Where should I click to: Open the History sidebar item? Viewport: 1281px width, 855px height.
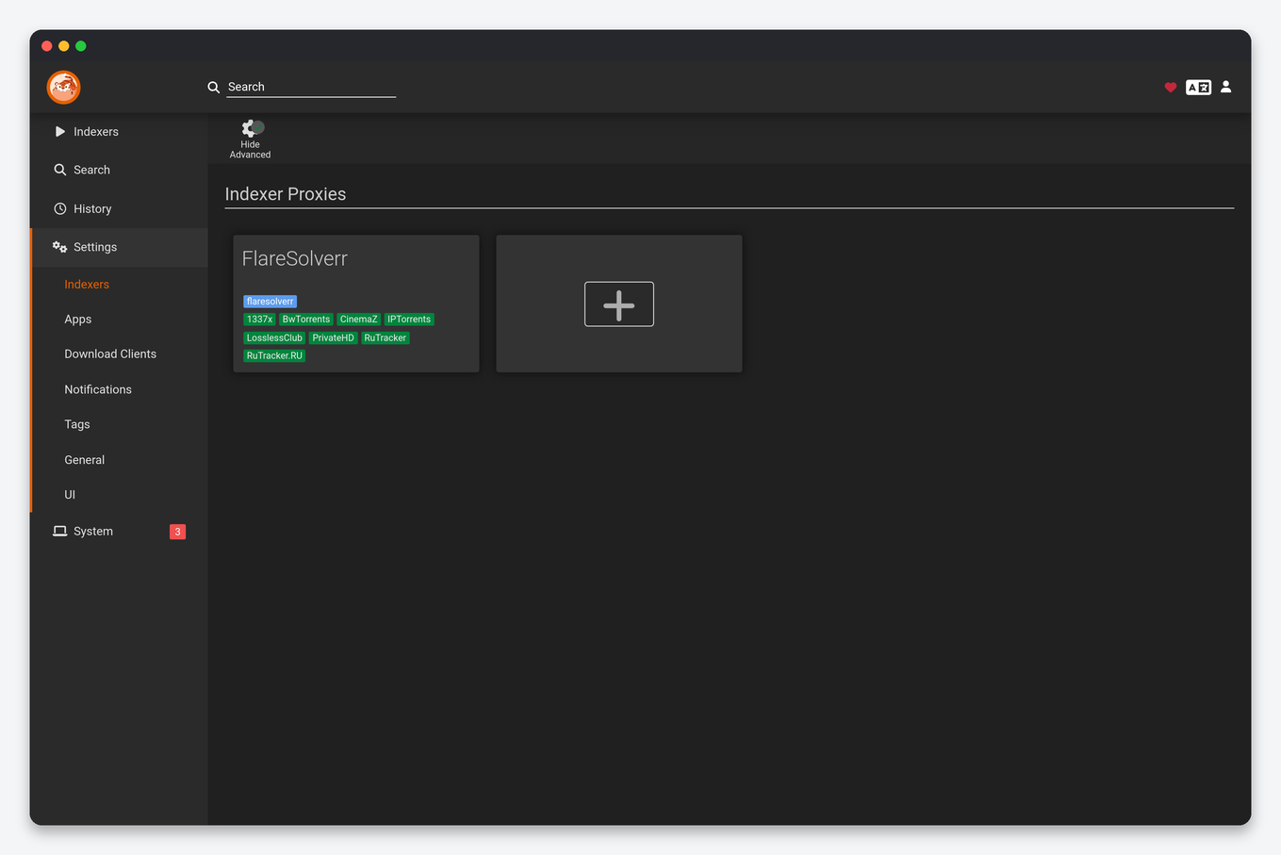119,209
